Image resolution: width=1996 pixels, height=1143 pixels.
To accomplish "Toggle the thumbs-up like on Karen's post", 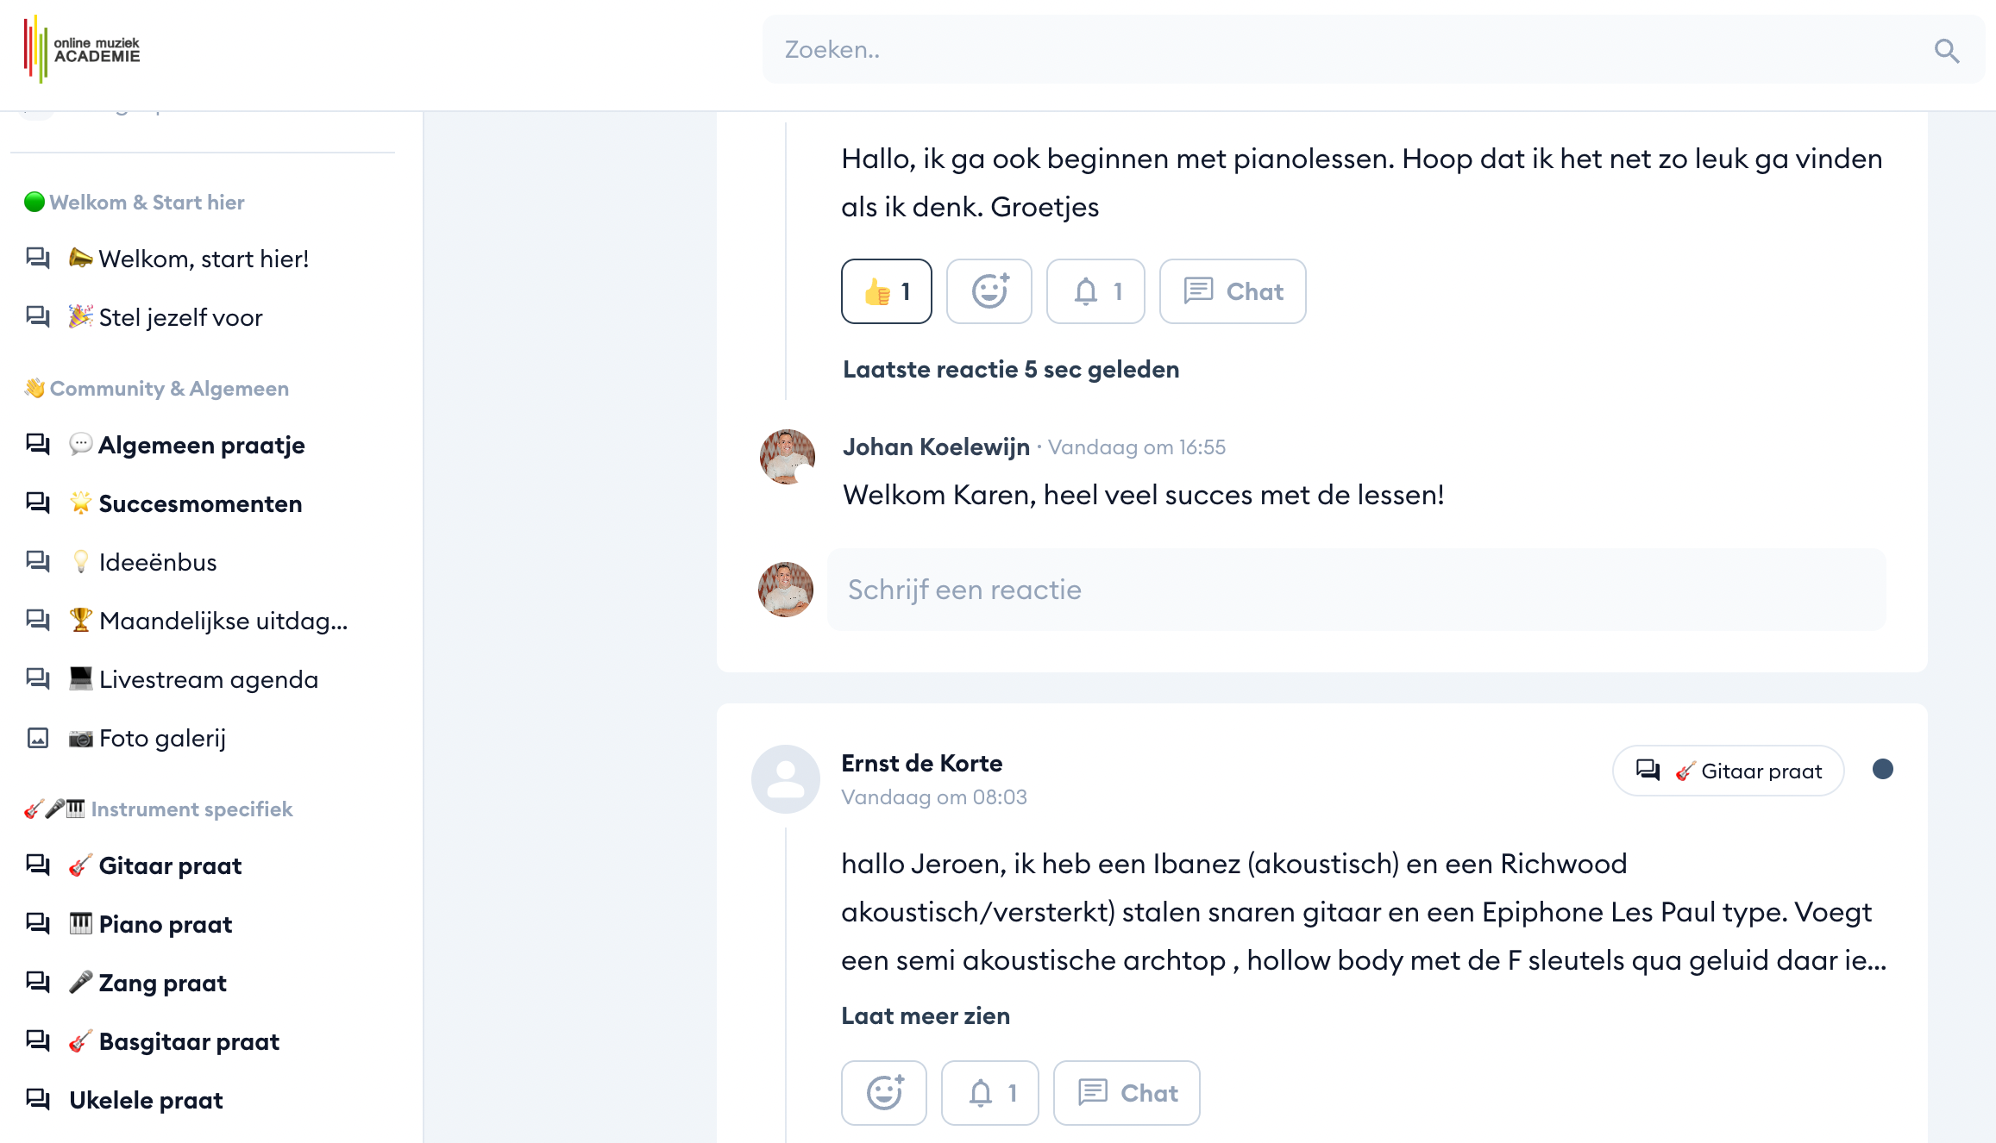I will [886, 291].
